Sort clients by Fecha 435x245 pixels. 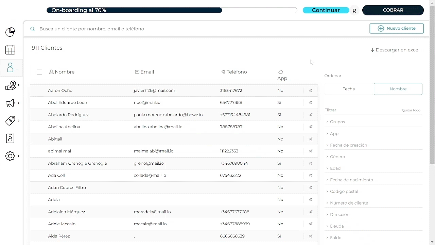click(x=349, y=89)
